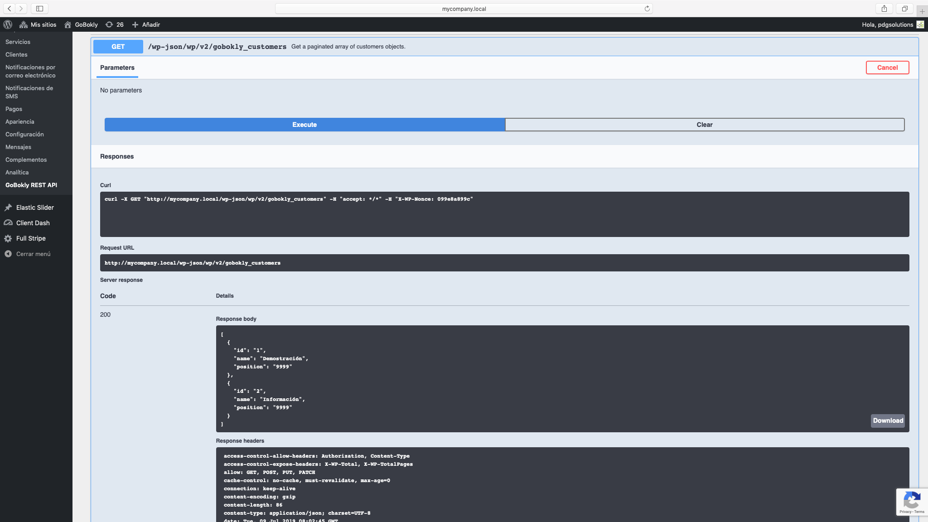928x522 pixels.
Task: Click the WordPress logo icon
Action: coord(8,24)
